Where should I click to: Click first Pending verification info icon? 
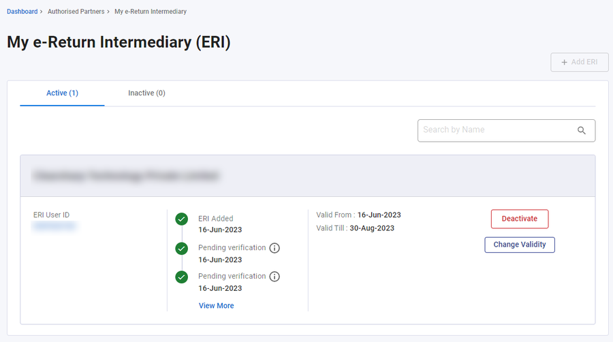[x=274, y=248]
